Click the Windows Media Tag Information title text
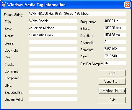Screen dimensions: 132x110 pyautogui.click(x=36, y=5)
